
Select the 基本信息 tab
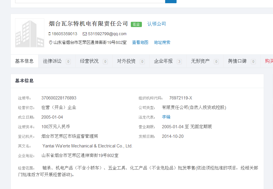24,61
